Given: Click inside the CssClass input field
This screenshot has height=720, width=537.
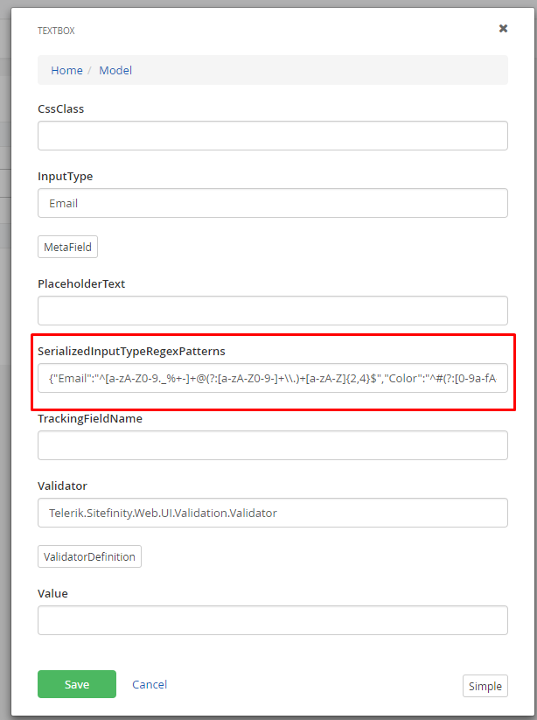Looking at the screenshot, I should tap(272, 136).
